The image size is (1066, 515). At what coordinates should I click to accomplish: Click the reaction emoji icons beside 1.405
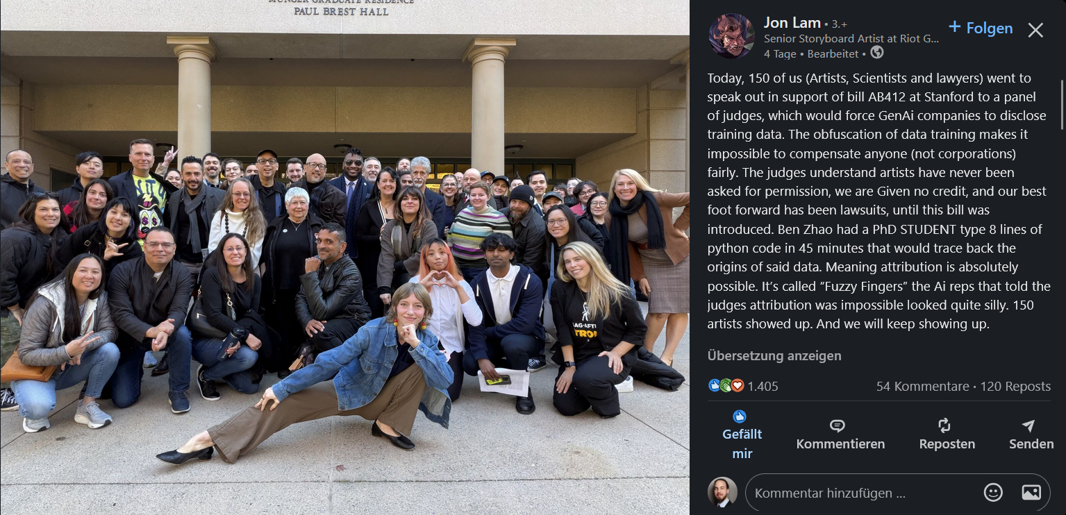coord(726,386)
